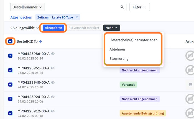
Task: Click the Alles löschen link
Action: [x=21, y=17]
